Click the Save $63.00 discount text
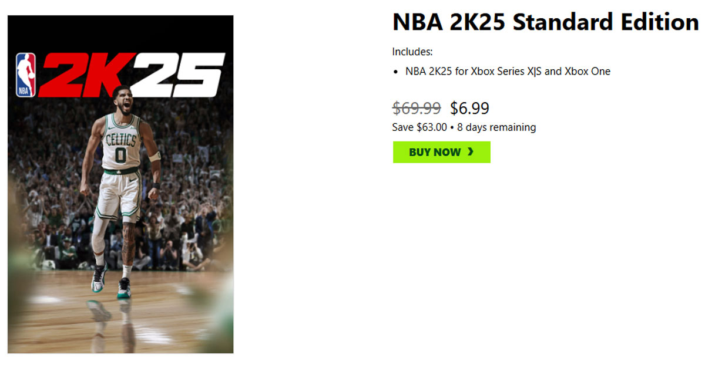Image resolution: width=705 pixels, height=368 pixels. (419, 127)
